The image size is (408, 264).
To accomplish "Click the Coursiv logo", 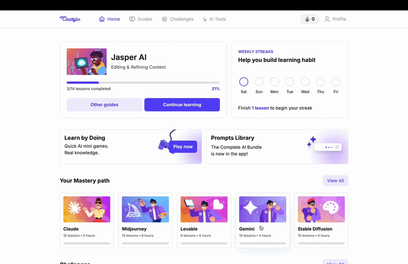I will (x=70, y=19).
